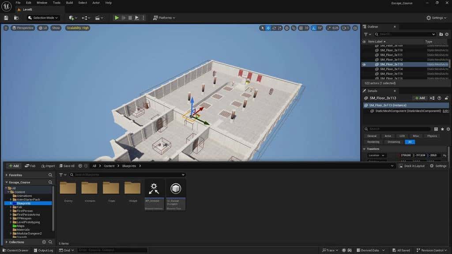
Task: Collapse the Transform section
Action: pyautogui.click(x=364, y=149)
